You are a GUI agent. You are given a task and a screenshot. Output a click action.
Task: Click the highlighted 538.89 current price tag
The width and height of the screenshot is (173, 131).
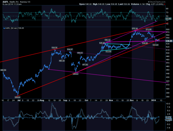point(169,41)
